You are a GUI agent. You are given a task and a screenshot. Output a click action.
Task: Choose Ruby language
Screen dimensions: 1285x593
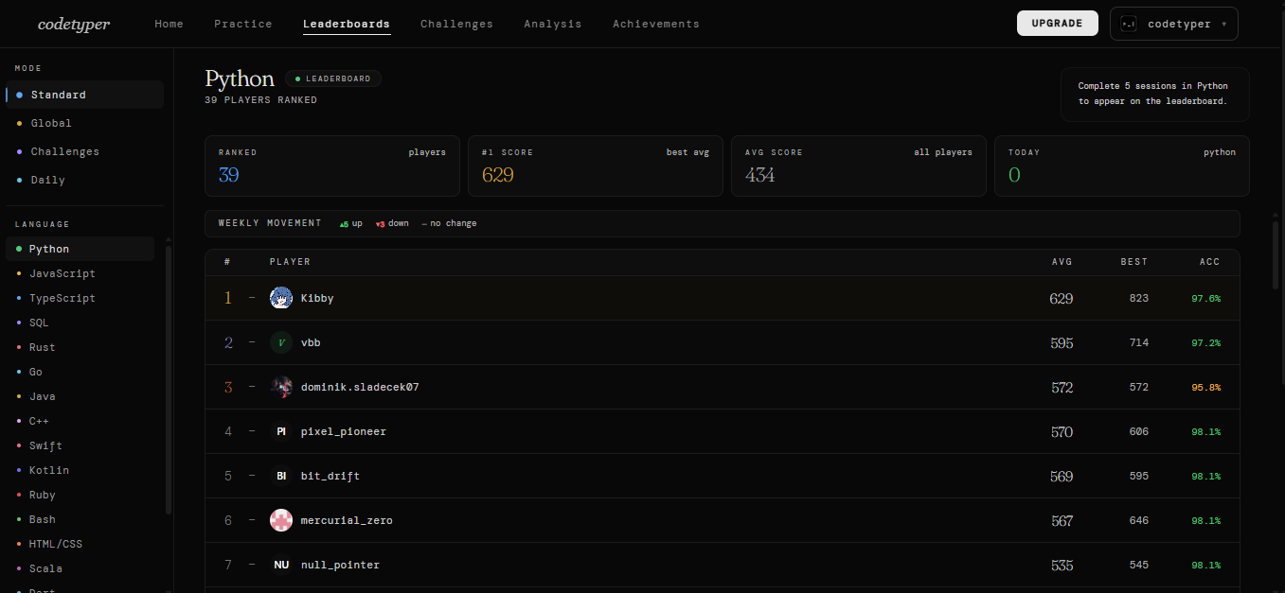[x=80, y=495]
